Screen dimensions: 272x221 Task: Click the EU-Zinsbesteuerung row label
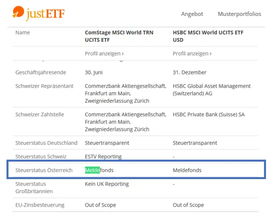pyautogui.click(x=39, y=205)
